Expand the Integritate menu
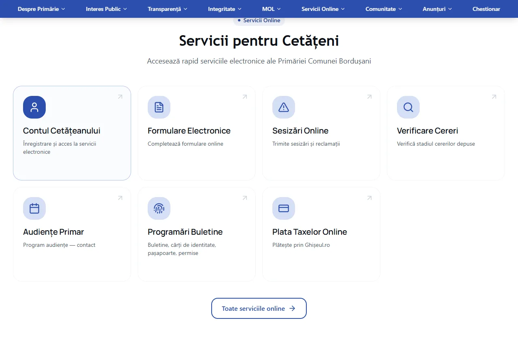The width and height of the screenshot is (518, 348). (x=225, y=9)
